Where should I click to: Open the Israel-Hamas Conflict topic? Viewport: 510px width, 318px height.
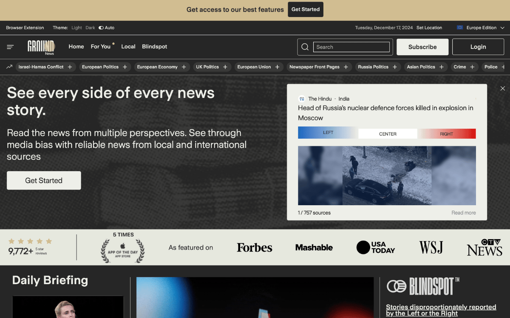[41, 67]
